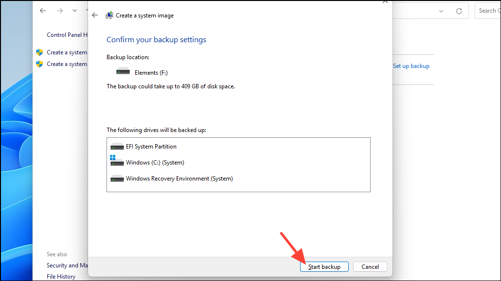
Task: Click the Windows (C:) (System) drive icon
Action: tap(117, 162)
